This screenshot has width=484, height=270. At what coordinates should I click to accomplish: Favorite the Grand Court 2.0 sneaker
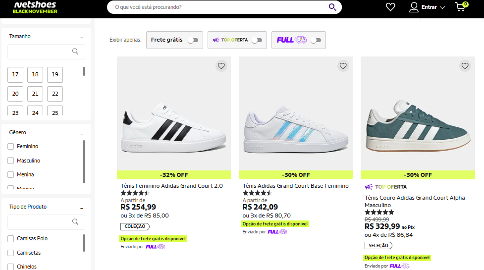tap(221, 65)
